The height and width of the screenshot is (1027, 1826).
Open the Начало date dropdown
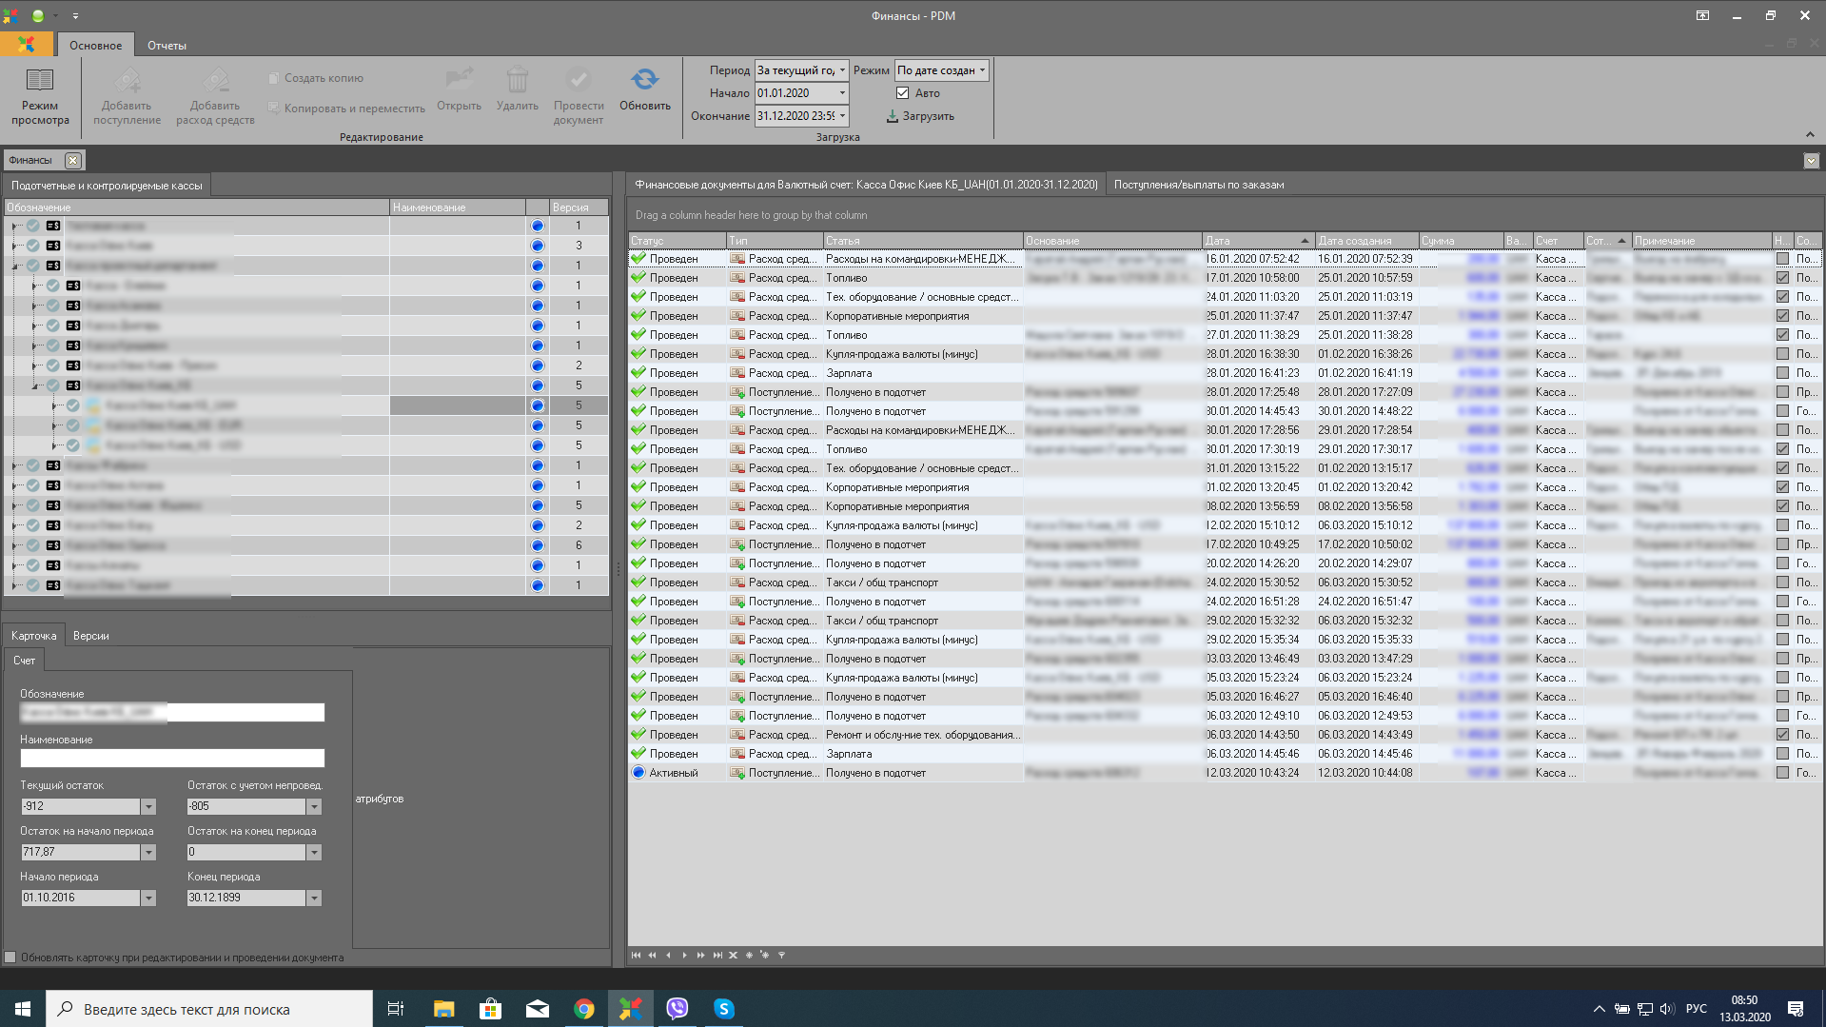(842, 93)
